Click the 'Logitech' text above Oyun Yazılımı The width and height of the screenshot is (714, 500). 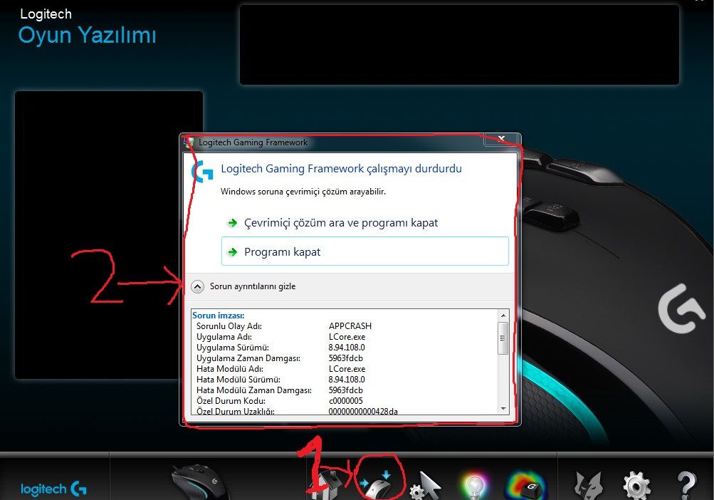click(x=46, y=14)
